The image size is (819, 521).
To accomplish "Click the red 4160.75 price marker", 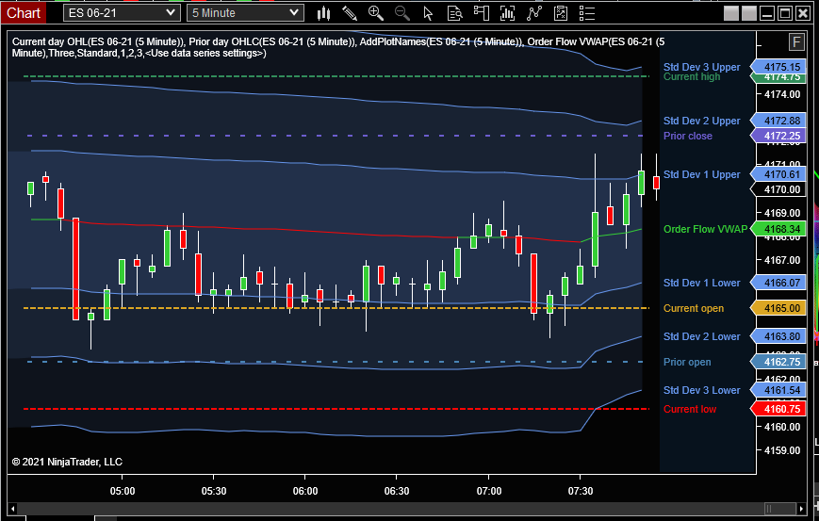I will 778,409.
